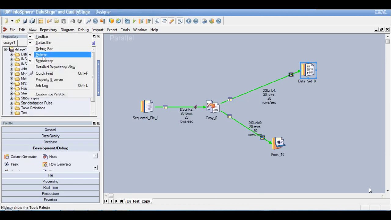Pick Row Generator from the palette
The height and width of the screenshot is (220, 391).
[x=57, y=164]
